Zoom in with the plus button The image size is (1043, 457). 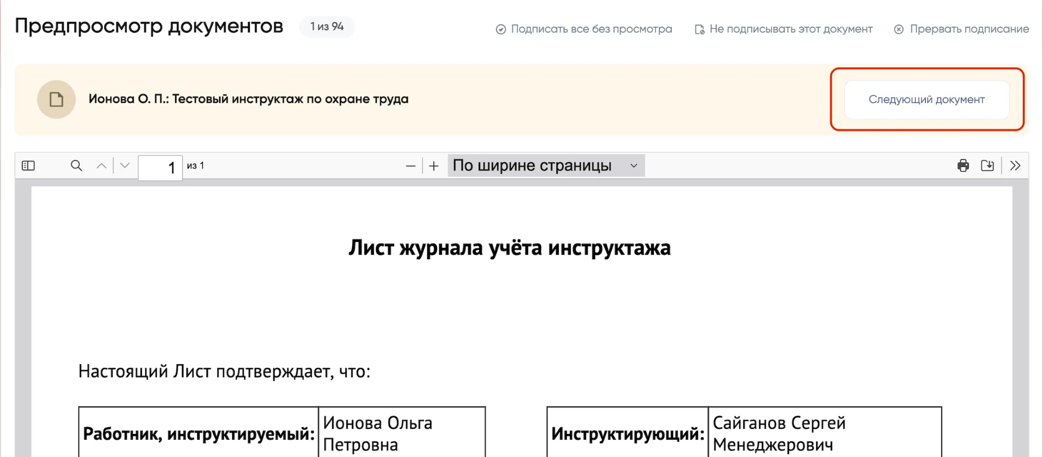click(x=434, y=166)
